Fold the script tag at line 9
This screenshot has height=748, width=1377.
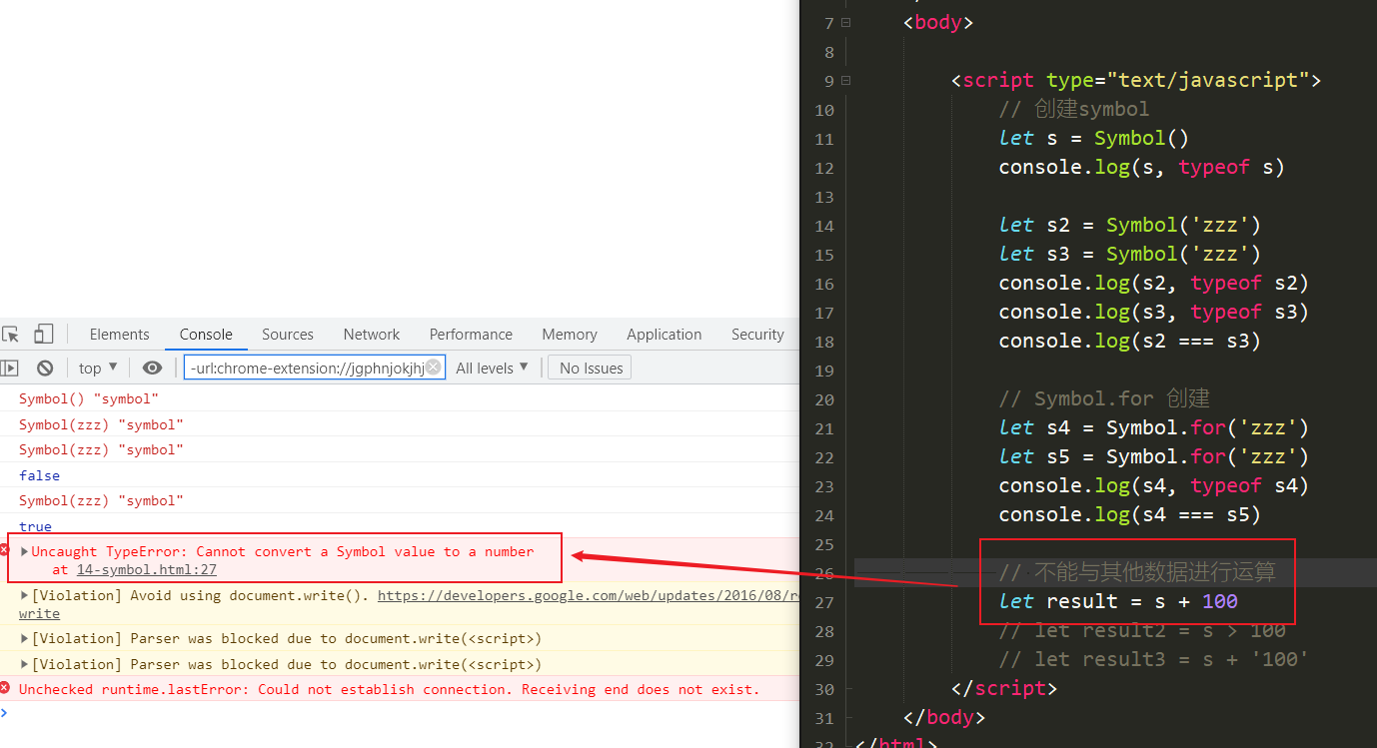click(846, 80)
